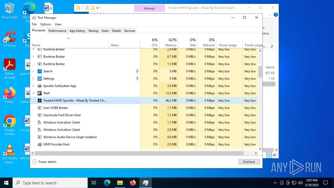Open the Options menu in Task Manager
Image resolution: width=334 pixels, height=188 pixels.
(46, 24)
